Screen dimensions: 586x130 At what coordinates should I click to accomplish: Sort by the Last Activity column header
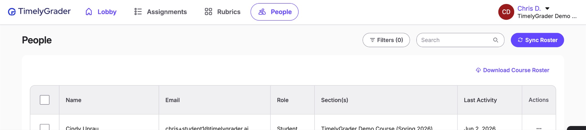[x=480, y=100]
